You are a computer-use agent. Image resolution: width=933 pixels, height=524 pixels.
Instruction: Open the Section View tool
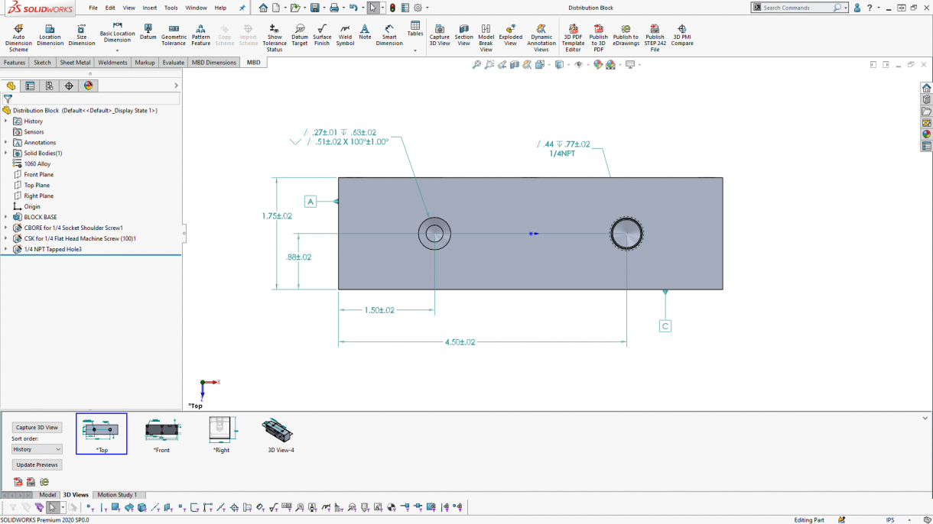(464, 35)
